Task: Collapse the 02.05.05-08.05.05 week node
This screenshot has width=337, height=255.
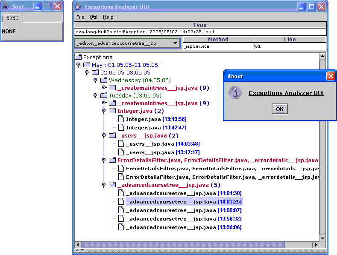Action: [87, 73]
